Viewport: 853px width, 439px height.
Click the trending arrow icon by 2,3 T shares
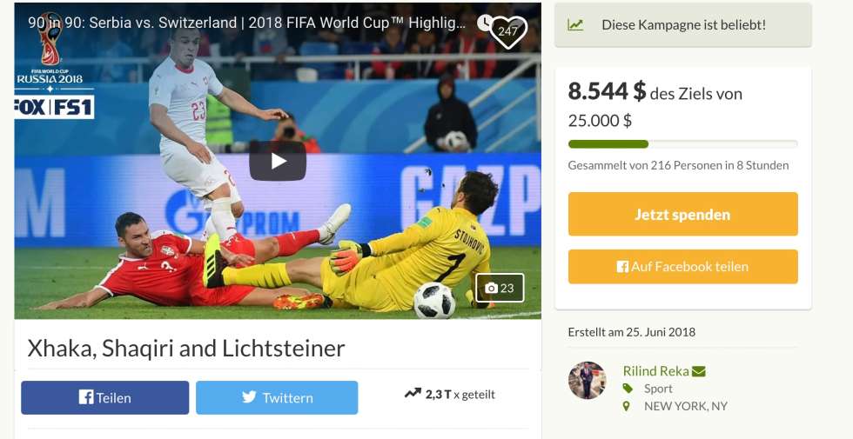(413, 393)
